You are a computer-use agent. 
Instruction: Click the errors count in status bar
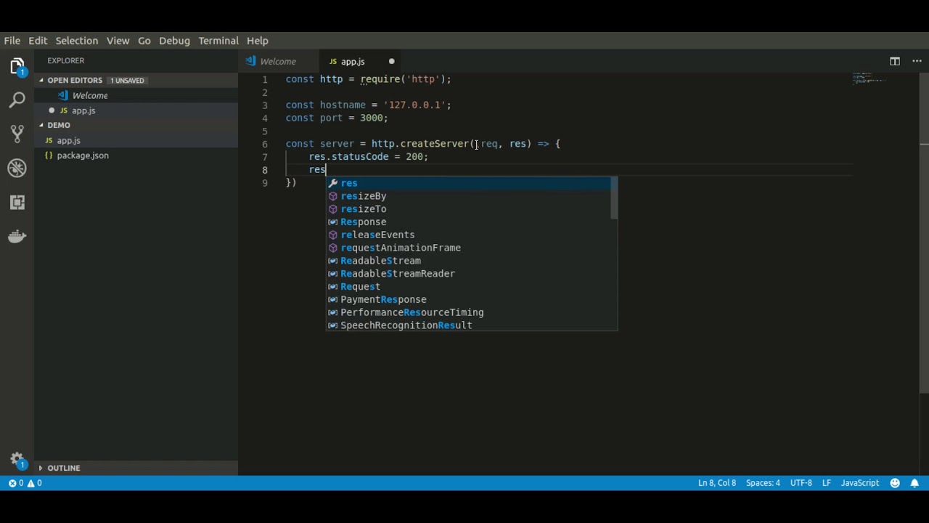[x=16, y=483]
